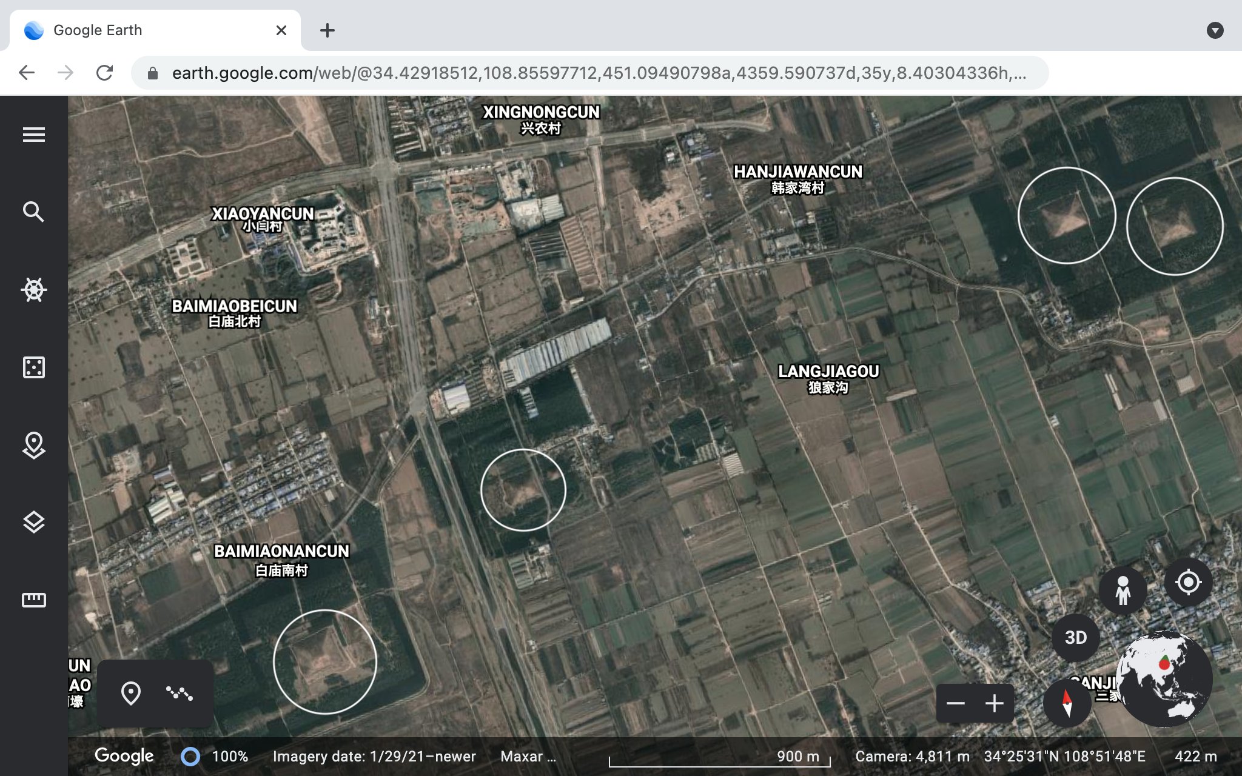Click the Google logo on the map
This screenshot has height=776, width=1242.
124,756
